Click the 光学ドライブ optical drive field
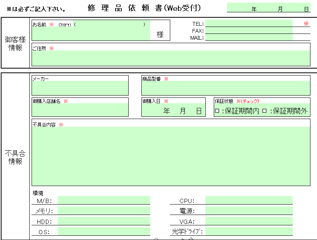Screen dimensions: 317x240 pos(249,232)
